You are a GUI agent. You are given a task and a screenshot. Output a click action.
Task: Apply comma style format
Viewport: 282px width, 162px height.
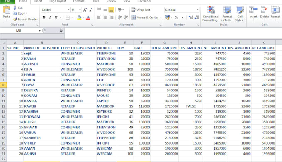(182, 17)
